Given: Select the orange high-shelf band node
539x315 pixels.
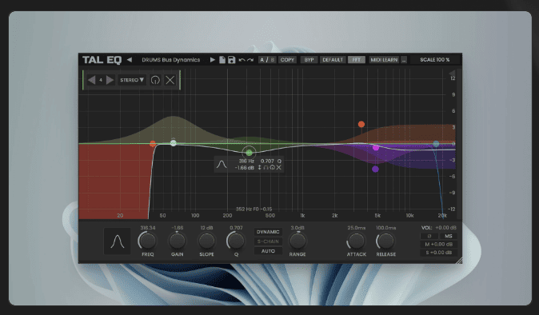Looking at the screenshot, I should (x=361, y=125).
